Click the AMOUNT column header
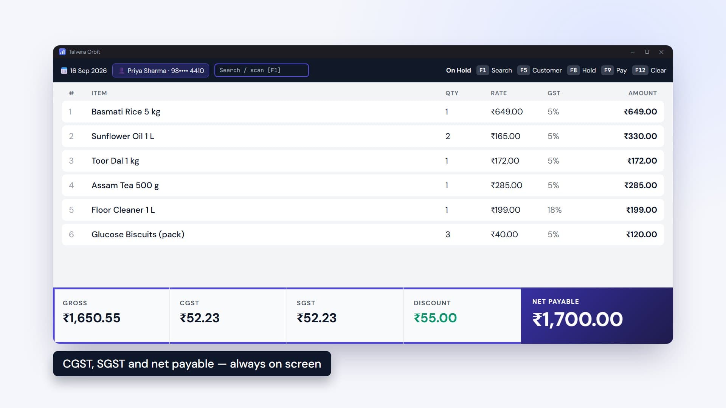This screenshot has width=726, height=408. pos(642,93)
